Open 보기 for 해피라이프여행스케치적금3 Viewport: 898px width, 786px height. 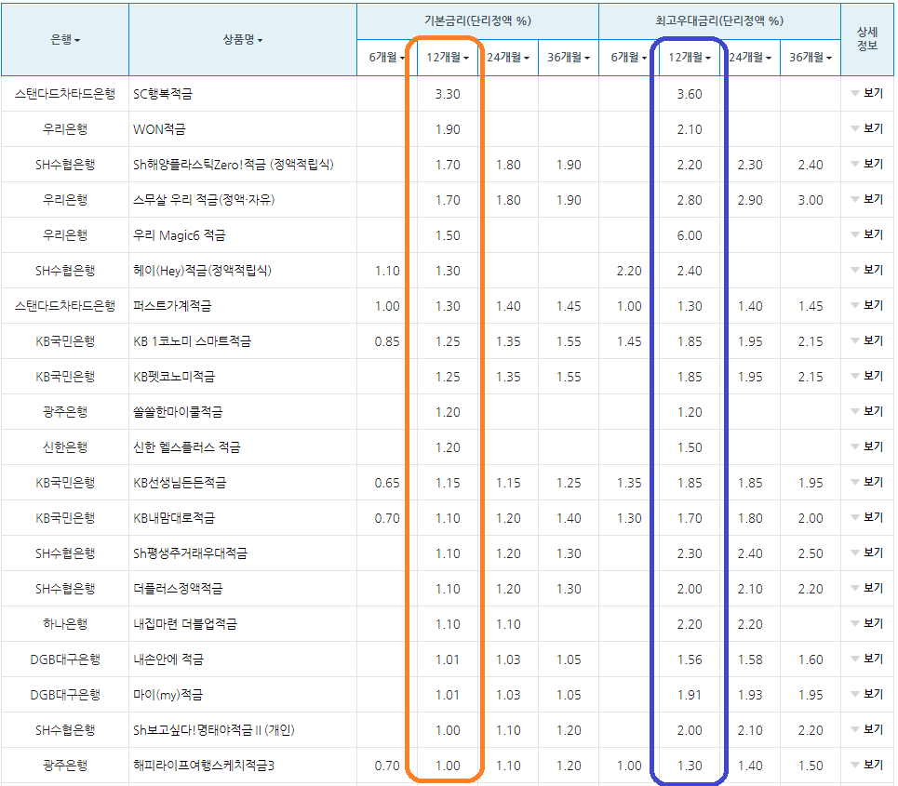click(867, 766)
